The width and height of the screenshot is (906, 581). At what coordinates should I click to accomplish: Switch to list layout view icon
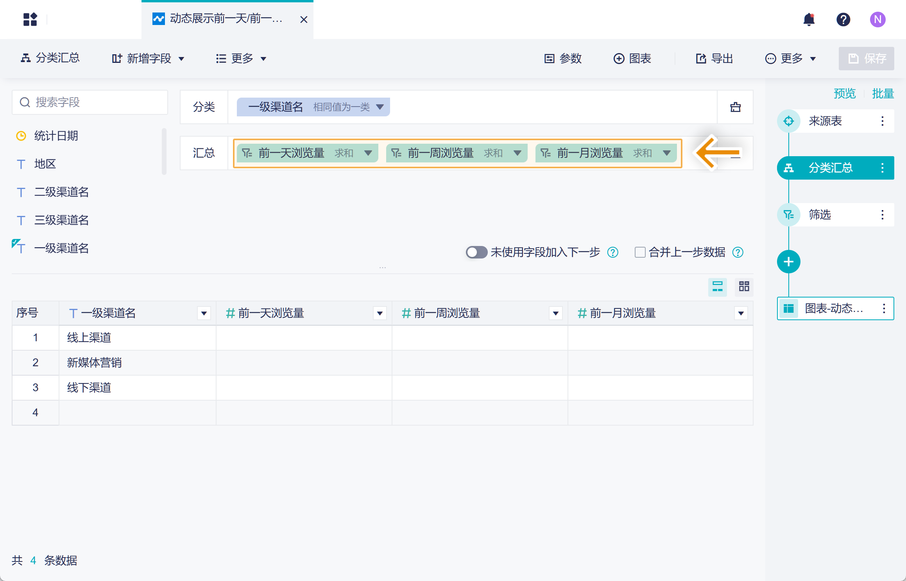tap(717, 287)
